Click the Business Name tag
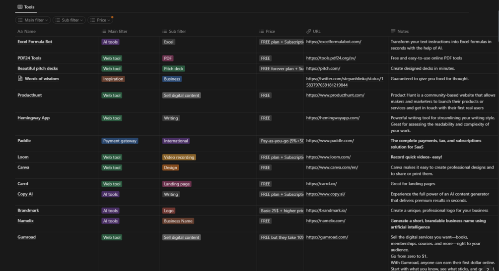Viewport: 499px width, 271px height. (x=178, y=221)
